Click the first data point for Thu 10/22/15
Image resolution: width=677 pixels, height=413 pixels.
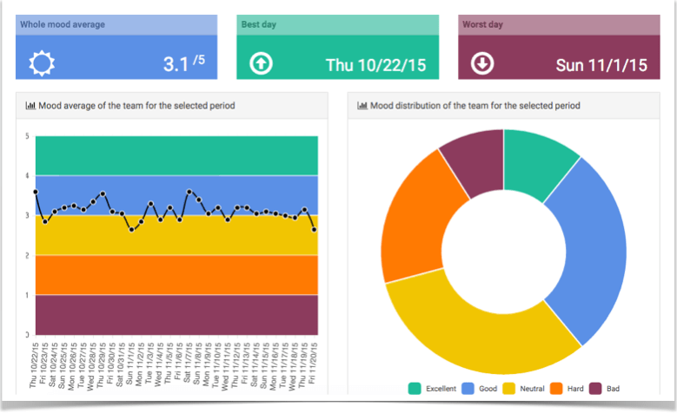[36, 192]
